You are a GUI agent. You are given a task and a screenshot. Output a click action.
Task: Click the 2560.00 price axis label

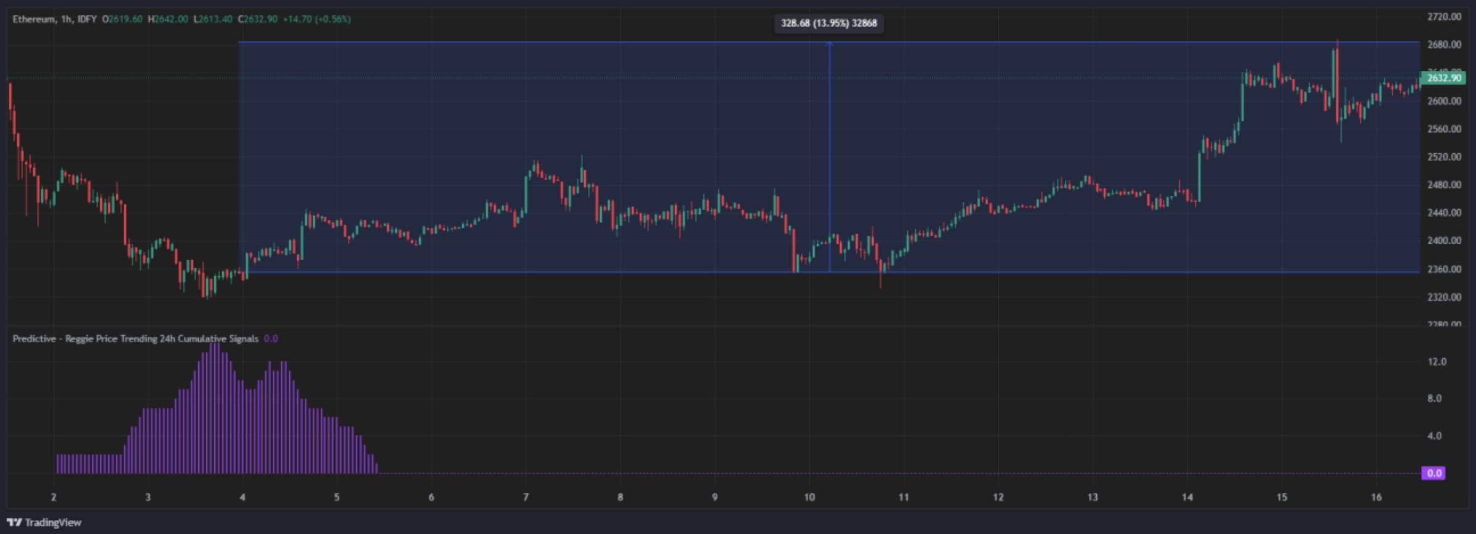[1444, 129]
